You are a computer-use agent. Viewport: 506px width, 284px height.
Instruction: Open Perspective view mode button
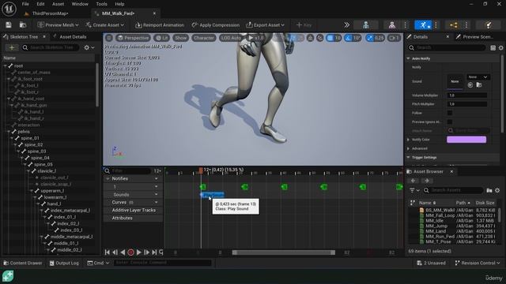133,38
